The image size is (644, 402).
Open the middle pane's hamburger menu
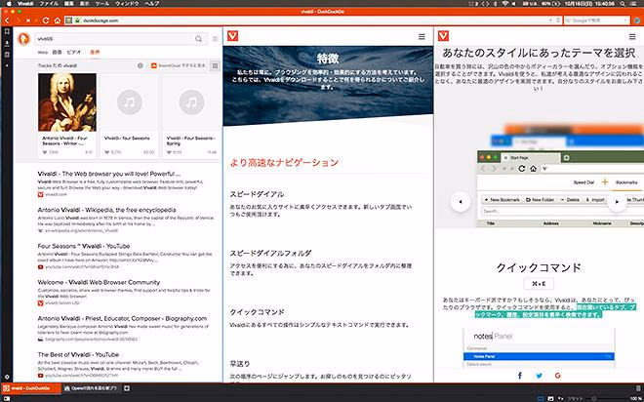point(421,36)
